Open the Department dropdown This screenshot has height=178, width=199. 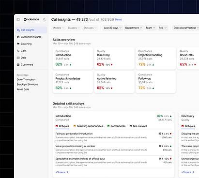(134, 28)
